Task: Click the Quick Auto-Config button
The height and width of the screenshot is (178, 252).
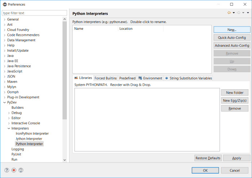Action: pos(232,37)
